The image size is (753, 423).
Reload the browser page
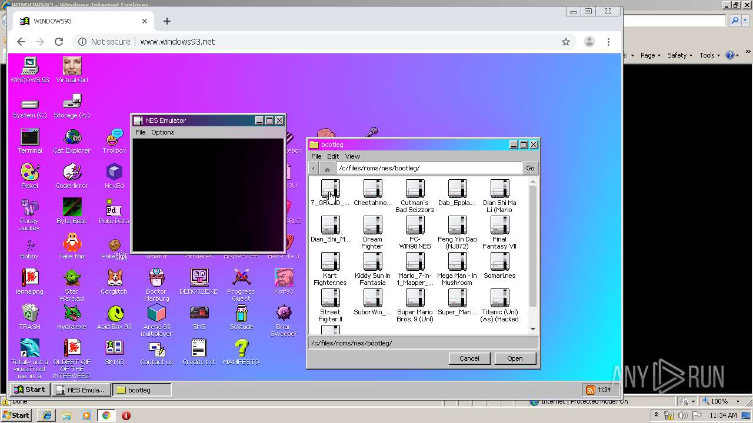click(59, 42)
